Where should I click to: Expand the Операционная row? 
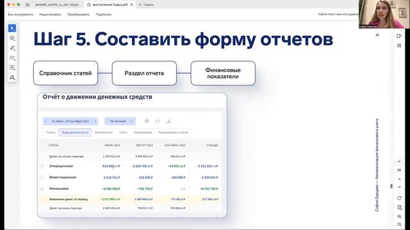tap(42, 166)
